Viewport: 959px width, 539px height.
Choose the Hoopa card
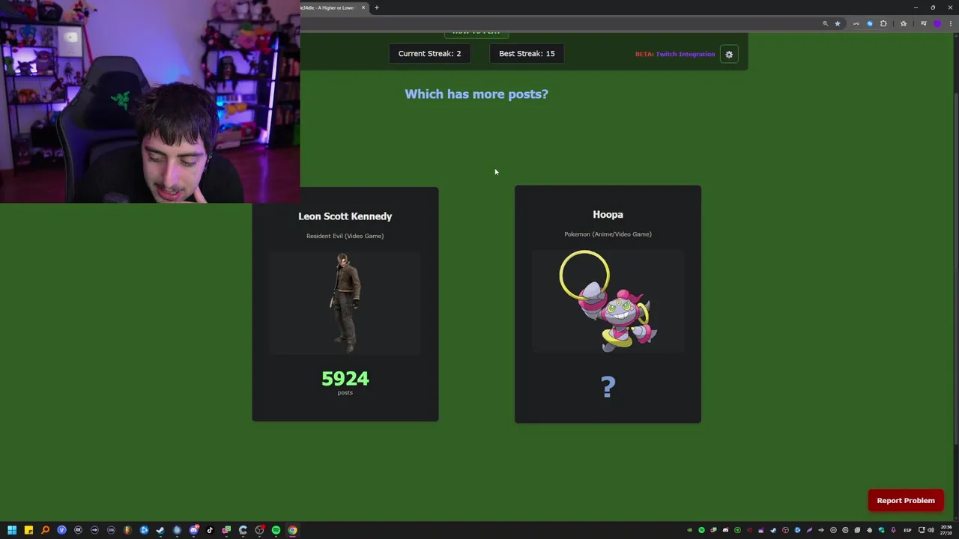tap(608, 304)
